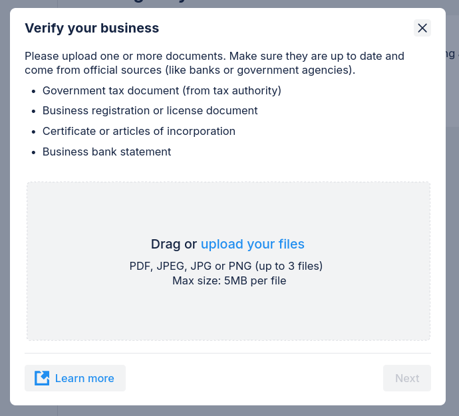Click the accepted formats text PDF, JPEG, JPG or PNG
459x416 pixels.
tap(226, 266)
